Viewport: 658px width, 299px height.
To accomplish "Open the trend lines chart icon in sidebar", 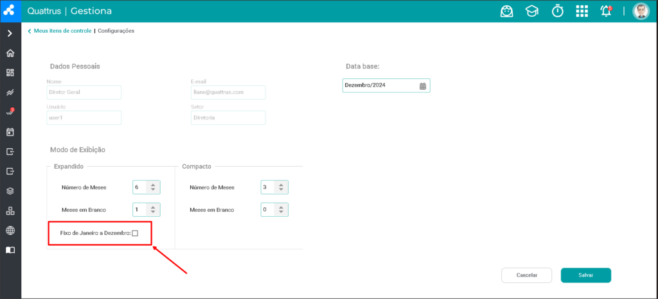I will coord(10,92).
